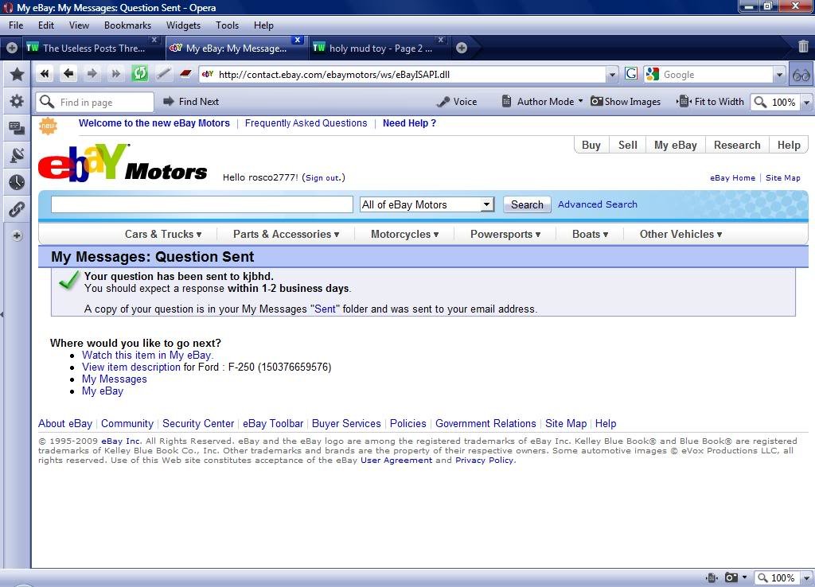Expand the Motorcycles menu
The image size is (815, 587).
coord(405,235)
